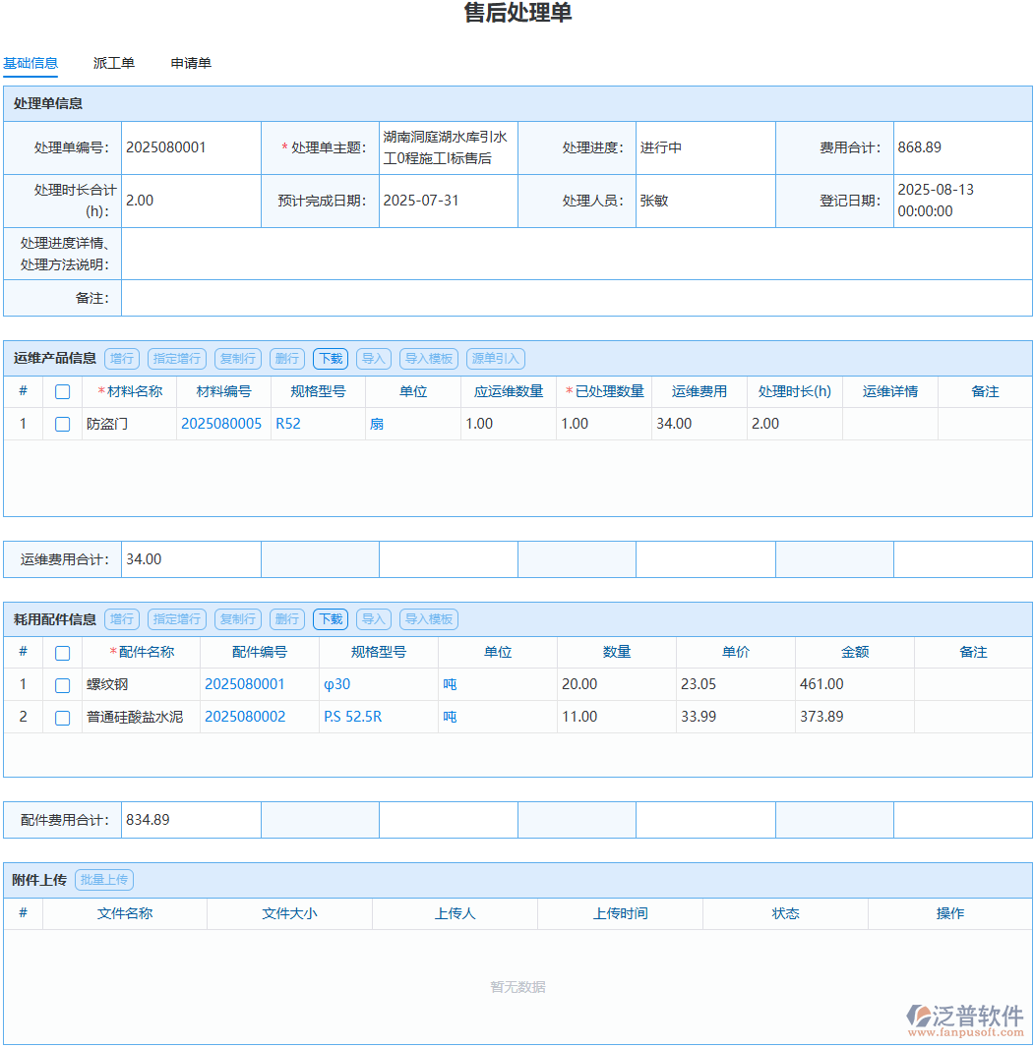Click 下载 in 运维产品信息 section
The height and width of the screenshot is (1048, 1034).
330,359
